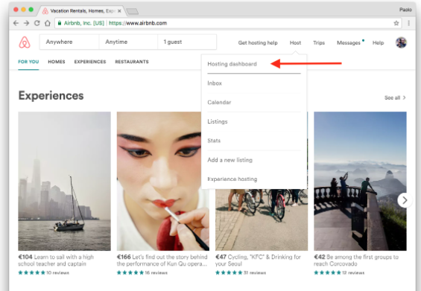Click Help in the top navigation
Image resolution: width=421 pixels, height=291 pixels.
(x=378, y=42)
